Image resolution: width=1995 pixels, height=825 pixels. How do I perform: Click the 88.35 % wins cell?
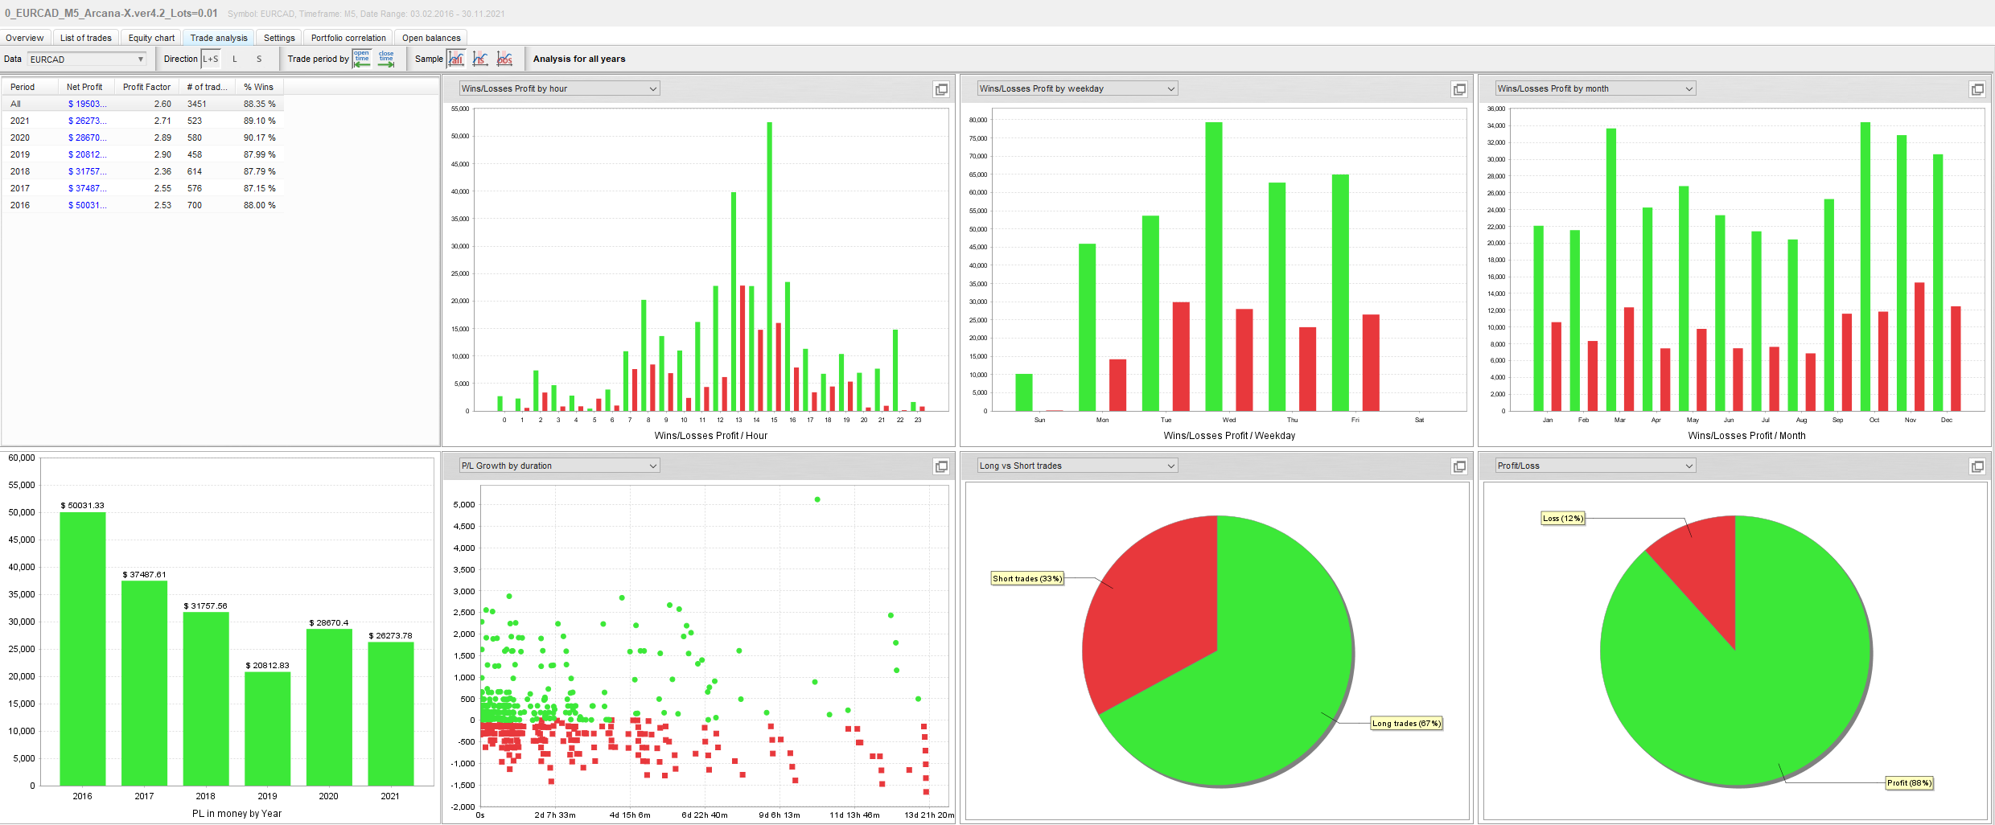coord(259,104)
